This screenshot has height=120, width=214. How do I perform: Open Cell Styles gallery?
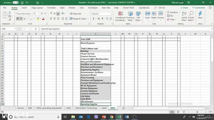pos(138,16)
